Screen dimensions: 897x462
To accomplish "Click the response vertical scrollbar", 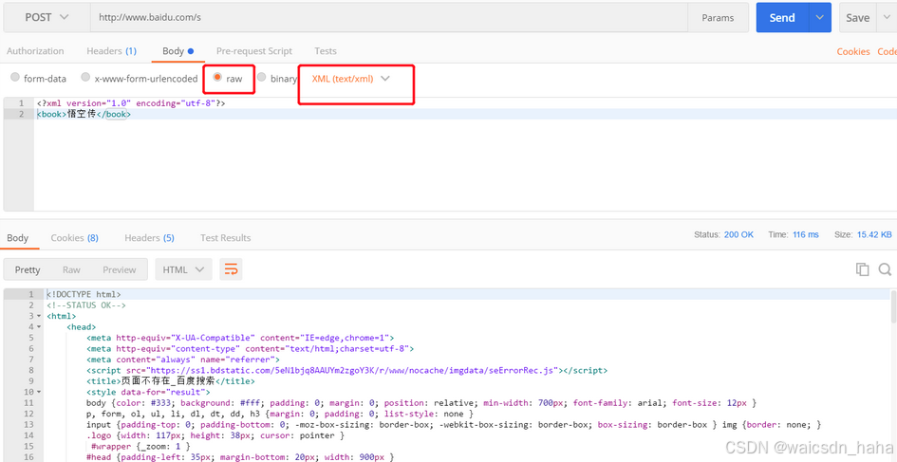I will coord(893,308).
